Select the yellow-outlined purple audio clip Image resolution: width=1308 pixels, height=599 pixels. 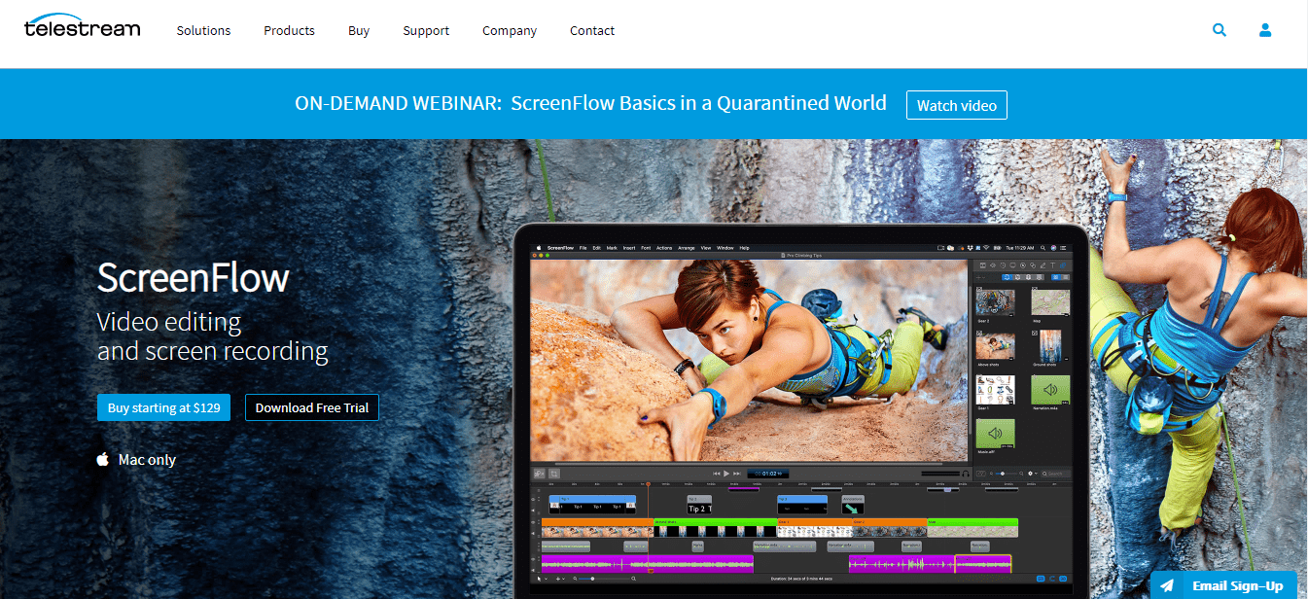point(983,564)
